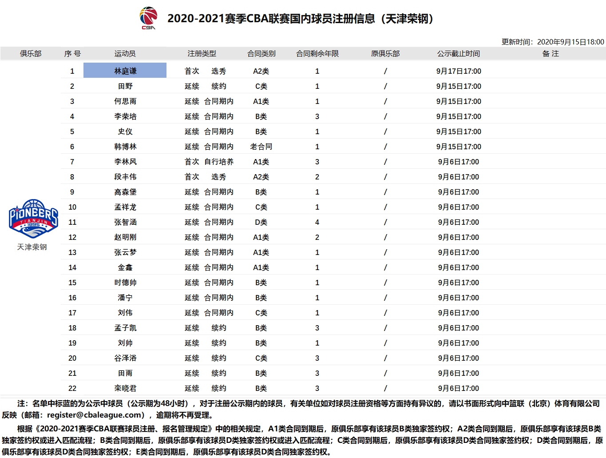Click the 9月17日17:00 deadline cell
Screen dimensions: 606x458
pyautogui.click(x=459, y=71)
